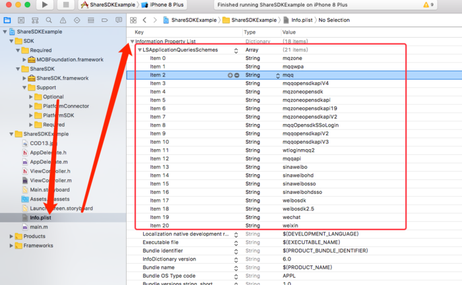The width and height of the screenshot is (462, 285).
Task: Collapse the SDK group
Action: pyautogui.click(x=11, y=41)
